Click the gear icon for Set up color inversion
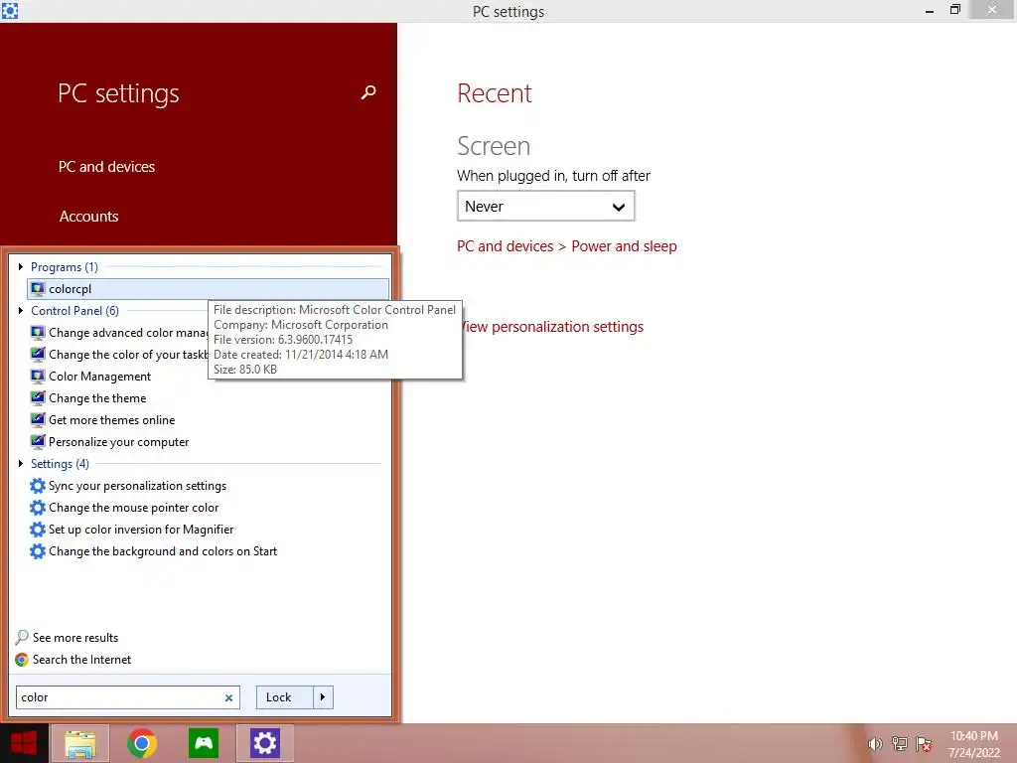The image size is (1017, 763). pyautogui.click(x=38, y=530)
